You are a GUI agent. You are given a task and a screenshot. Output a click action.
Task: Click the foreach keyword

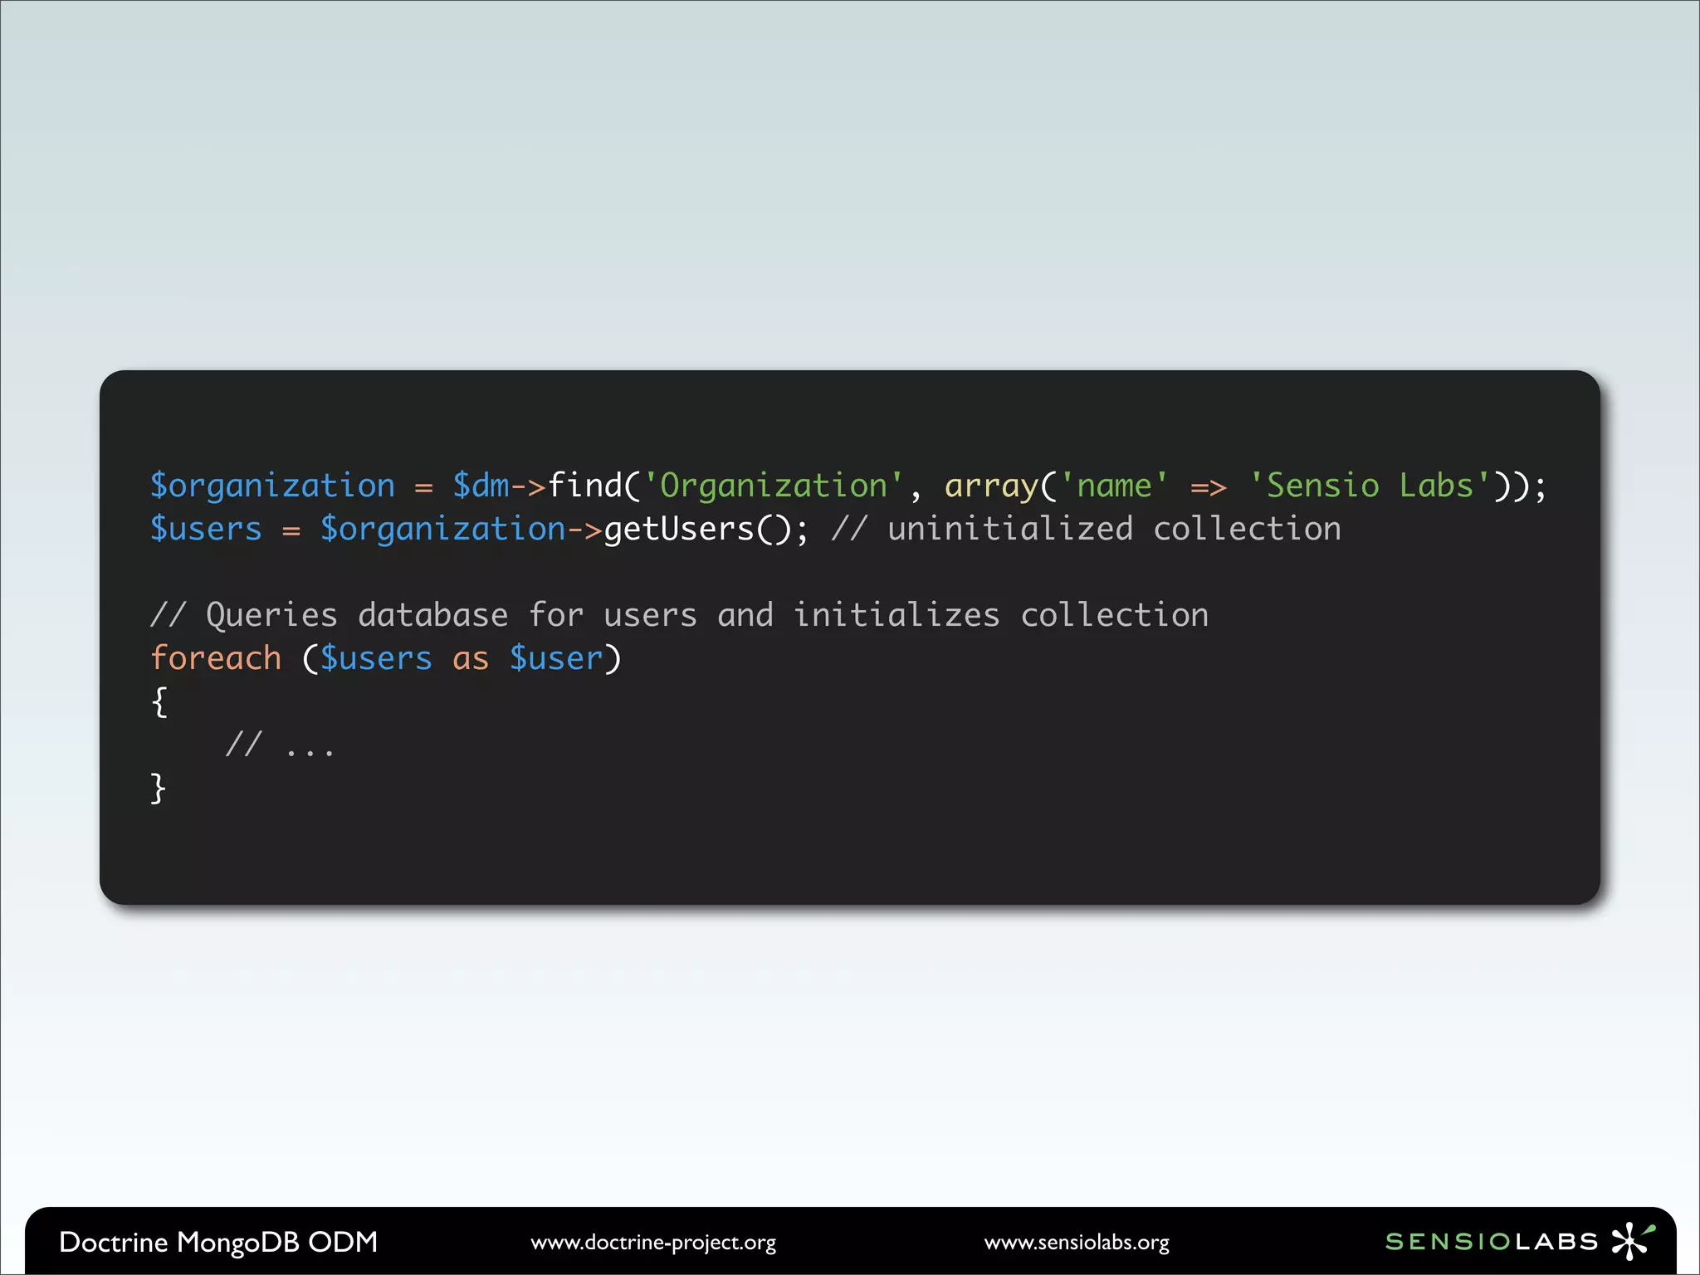click(216, 658)
